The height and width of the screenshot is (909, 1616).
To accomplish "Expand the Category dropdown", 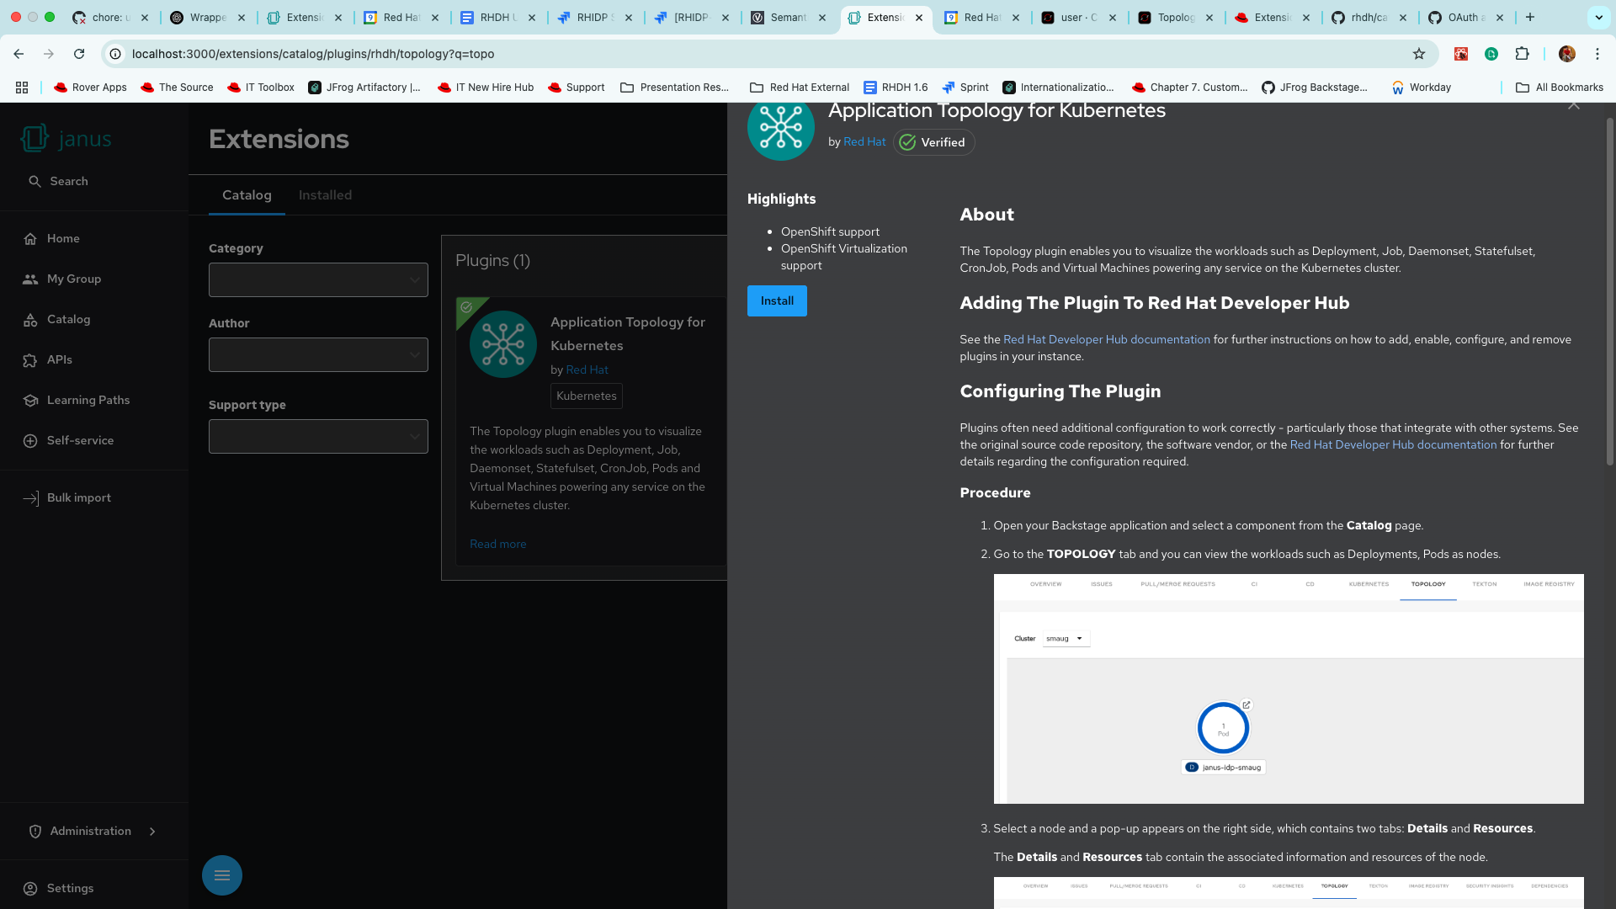I will tap(318, 280).
